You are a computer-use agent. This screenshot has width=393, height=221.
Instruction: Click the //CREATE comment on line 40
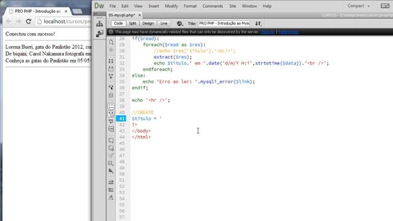pos(142,112)
